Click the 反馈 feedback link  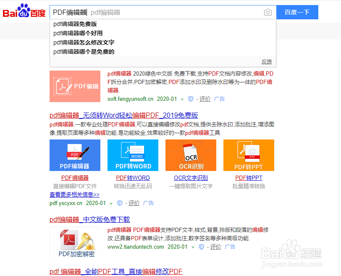(266, 62)
